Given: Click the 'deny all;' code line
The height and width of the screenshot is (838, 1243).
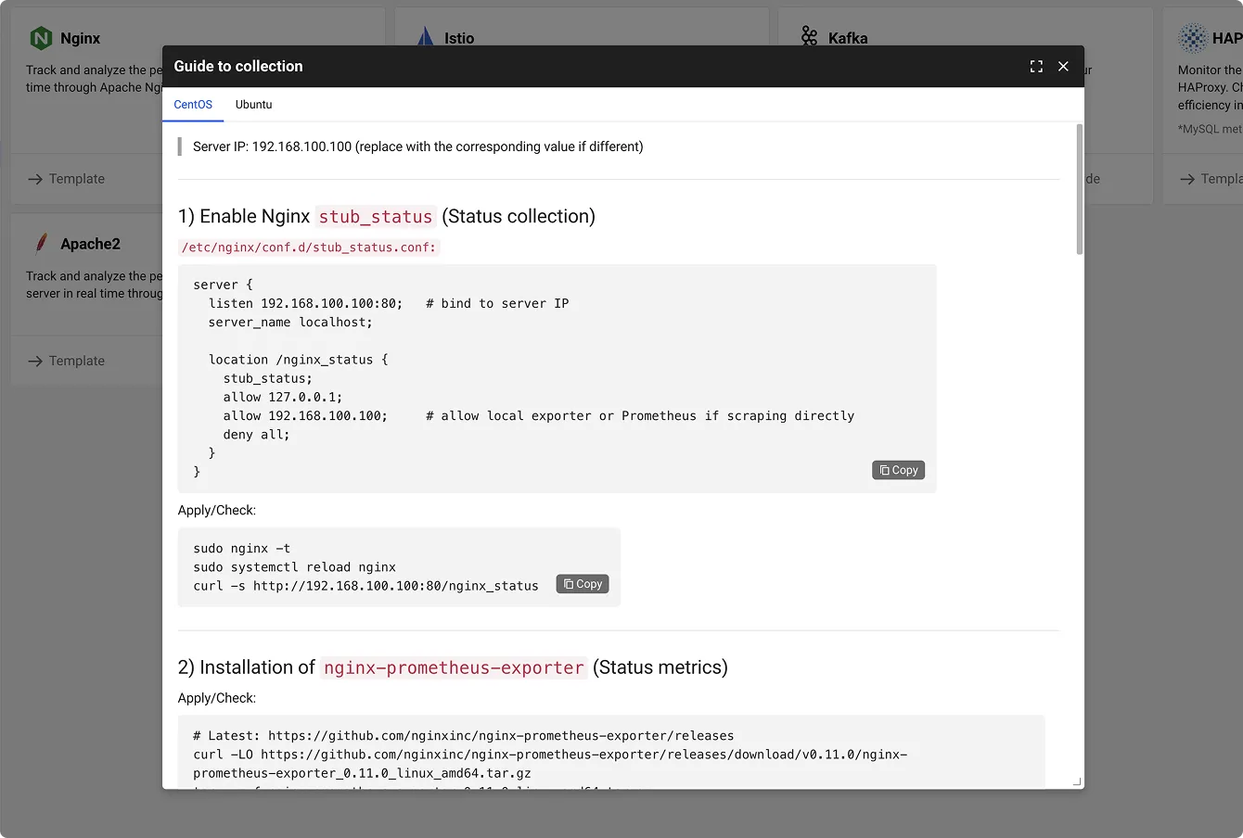Looking at the screenshot, I should [x=256, y=434].
